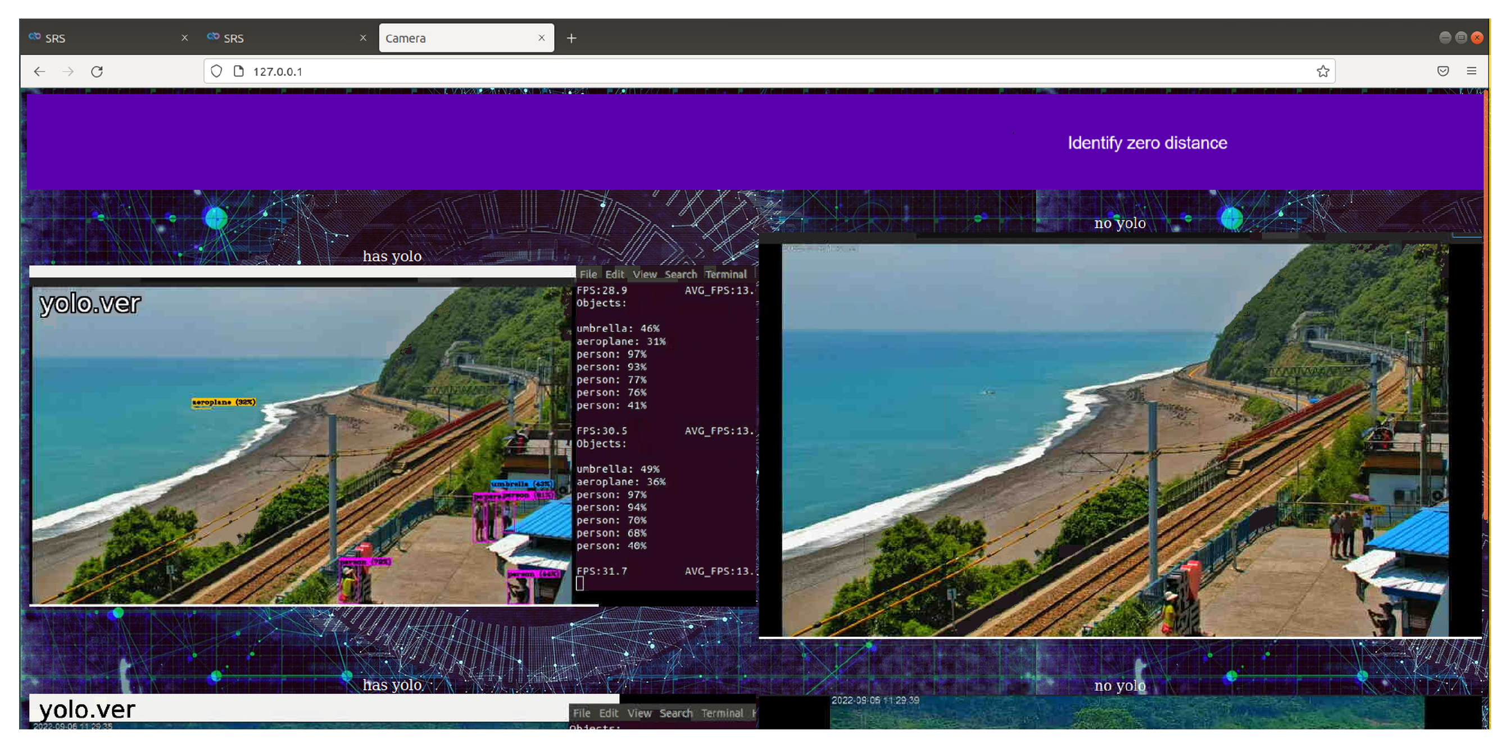Open the Search menu in terminal window
The height and width of the screenshot is (753, 1506).
[681, 274]
